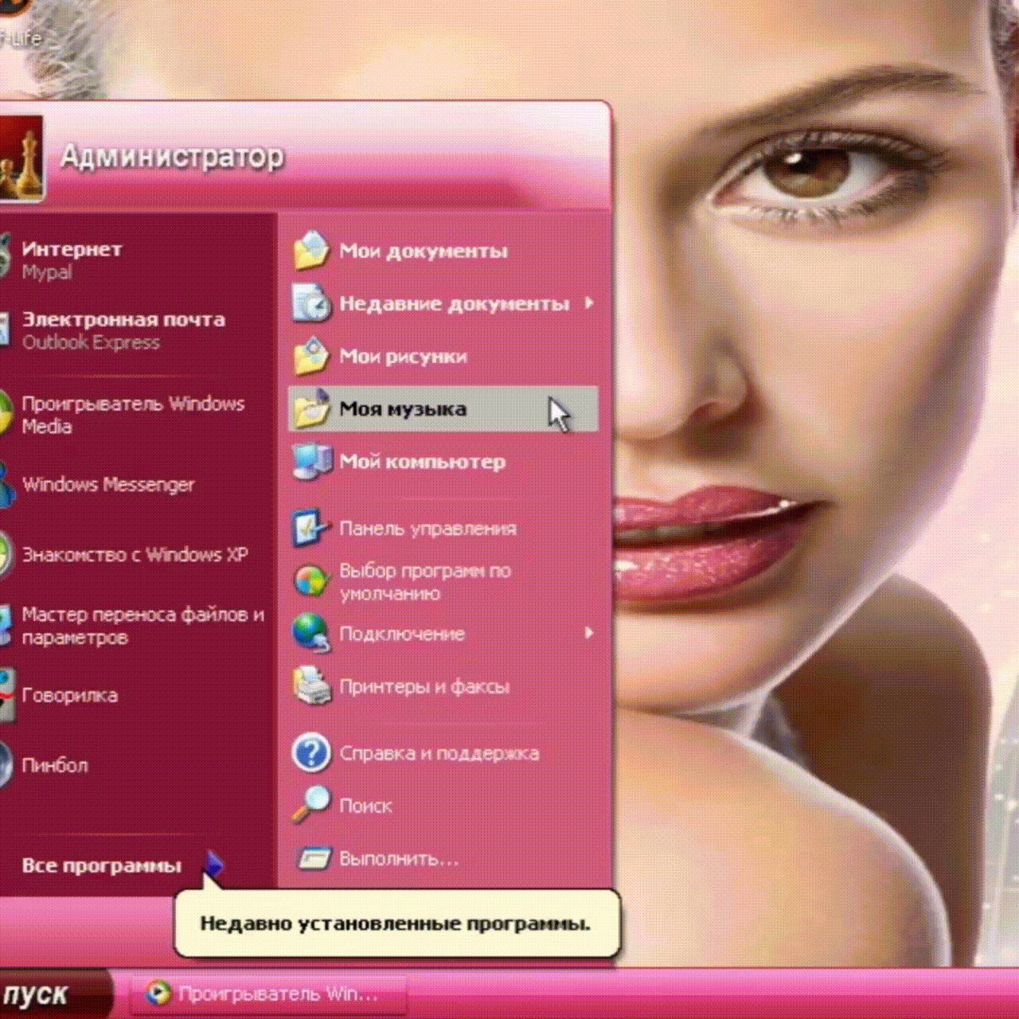
Task: Click the Run command icon
Action: point(313,858)
